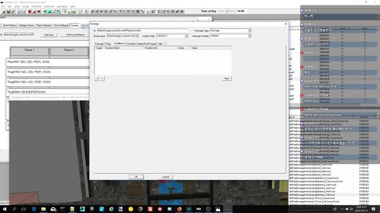380x213 pixels.
Task: Click the Function Info column header
Action: [160, 48]
